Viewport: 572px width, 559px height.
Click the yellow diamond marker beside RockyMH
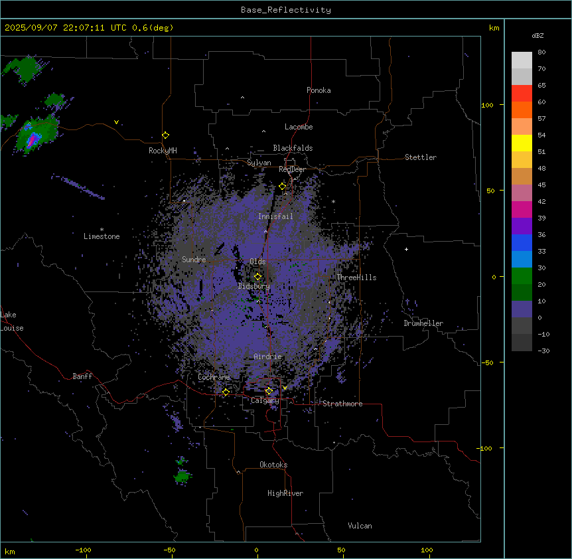point(166,135)
